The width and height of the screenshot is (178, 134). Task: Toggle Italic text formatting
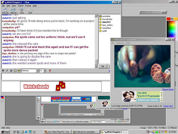tap(7, 71)
